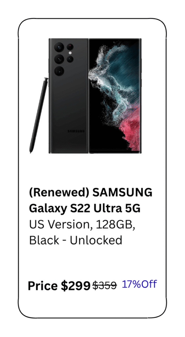
Task: Click the white LED flash dot
Action: click(70, 53)
